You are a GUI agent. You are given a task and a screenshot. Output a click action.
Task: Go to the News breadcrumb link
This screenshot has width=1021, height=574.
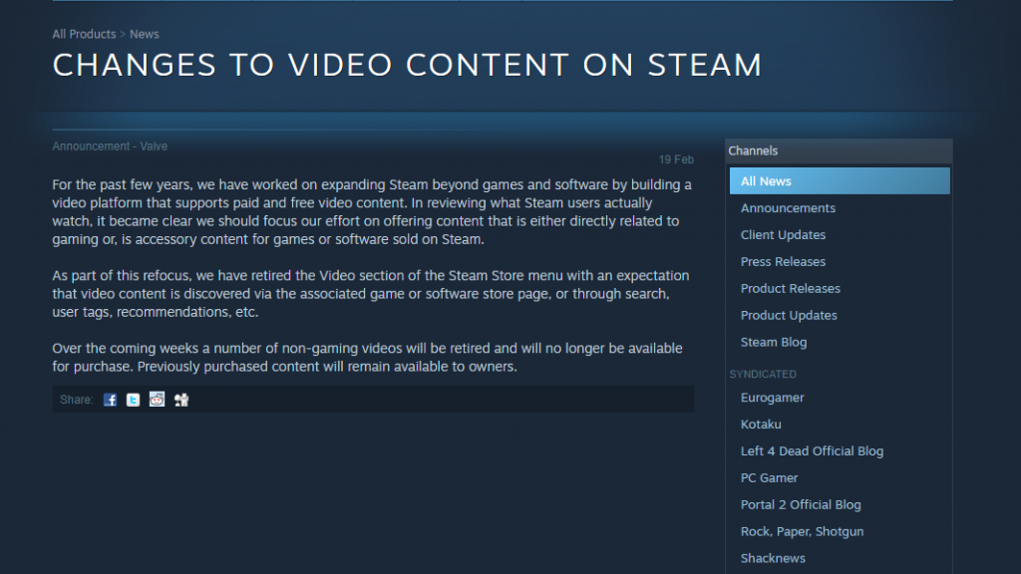(x=145, y=34)
